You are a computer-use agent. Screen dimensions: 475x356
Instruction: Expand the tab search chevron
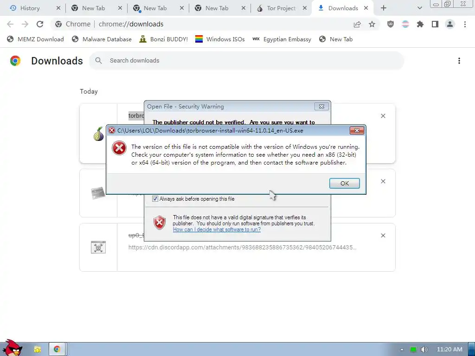point(419,8)
